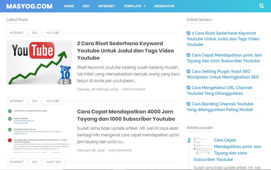Click edit icon beside Cara Setting Plugin Yoast
This screenshot has width=271, height=170.
[x=189, y=71]
